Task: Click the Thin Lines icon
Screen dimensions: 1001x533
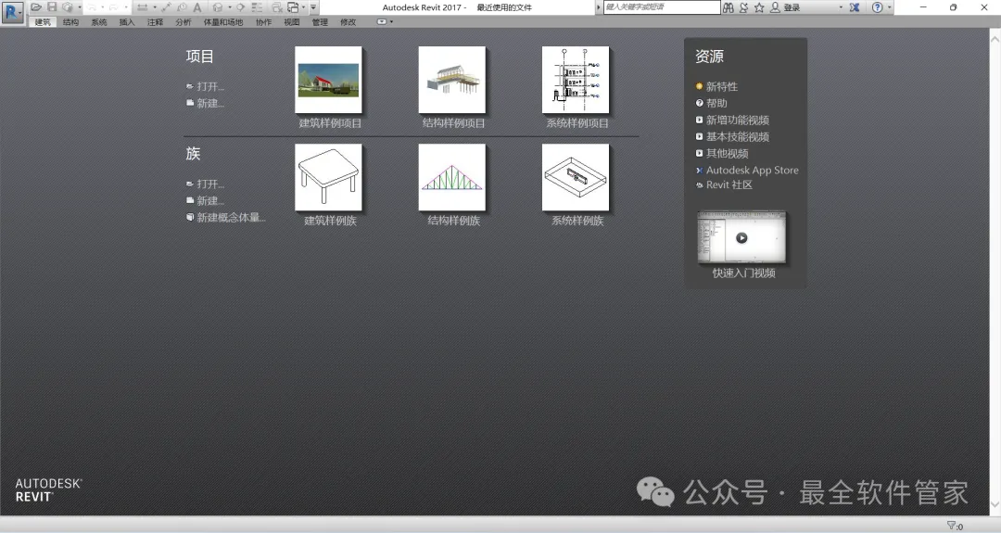Action: [257, 7]
